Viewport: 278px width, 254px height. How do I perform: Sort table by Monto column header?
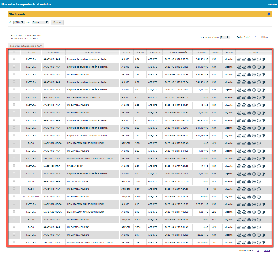(x=201, y=53)
